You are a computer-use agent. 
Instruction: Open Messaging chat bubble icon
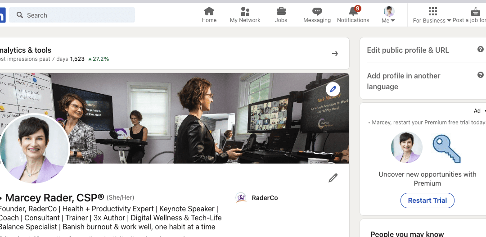coord(317,11)
